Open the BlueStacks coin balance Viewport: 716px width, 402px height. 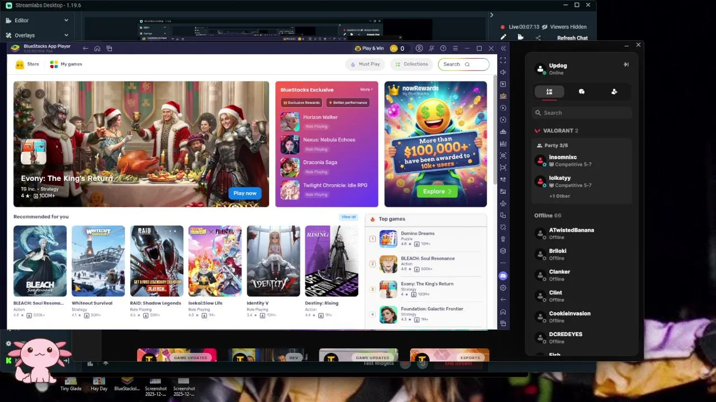[x=397, y=49]
